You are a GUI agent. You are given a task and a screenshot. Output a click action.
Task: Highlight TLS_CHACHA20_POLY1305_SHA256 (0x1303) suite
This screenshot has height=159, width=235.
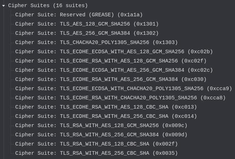tap(96, 43)
